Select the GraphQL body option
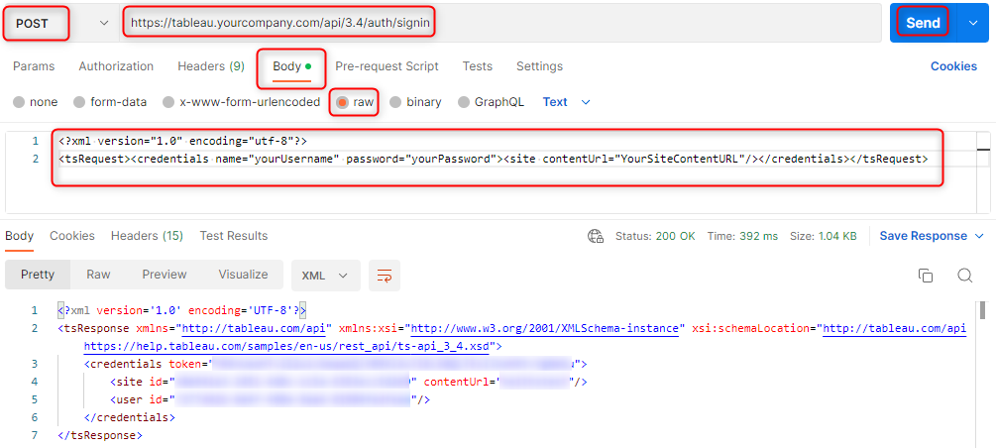This screenshot has width=996, height=448. (x=491, y=102)
